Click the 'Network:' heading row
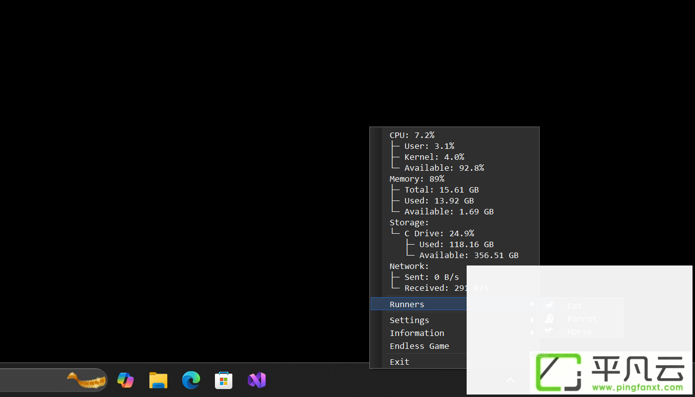 click(x=454, y=266)
